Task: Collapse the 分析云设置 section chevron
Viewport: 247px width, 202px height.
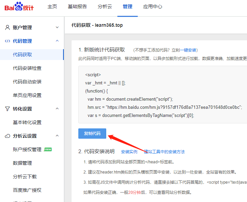Action: 57,136
